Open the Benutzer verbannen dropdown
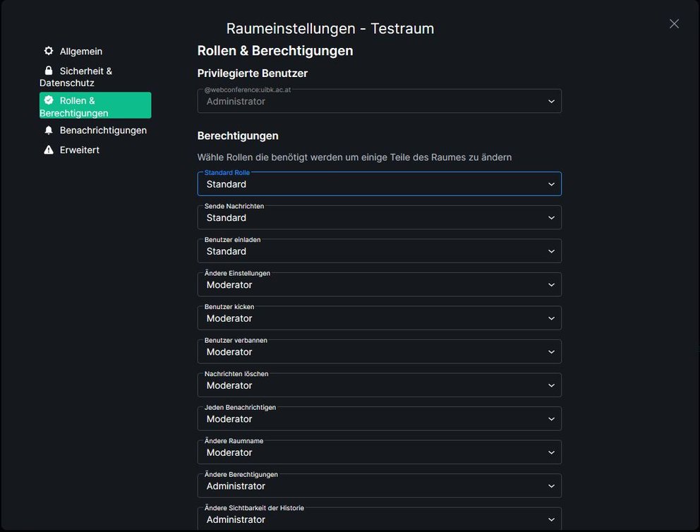Screen dimensions: 700x532 coord(553,351)
